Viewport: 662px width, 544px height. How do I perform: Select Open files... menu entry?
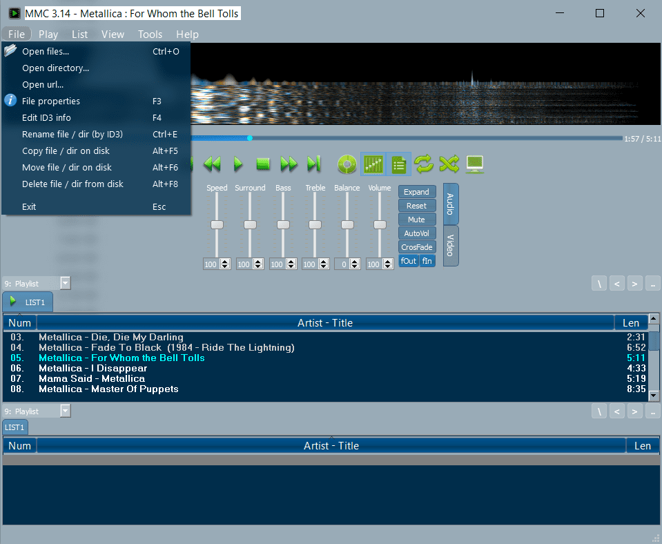point(96,51)
